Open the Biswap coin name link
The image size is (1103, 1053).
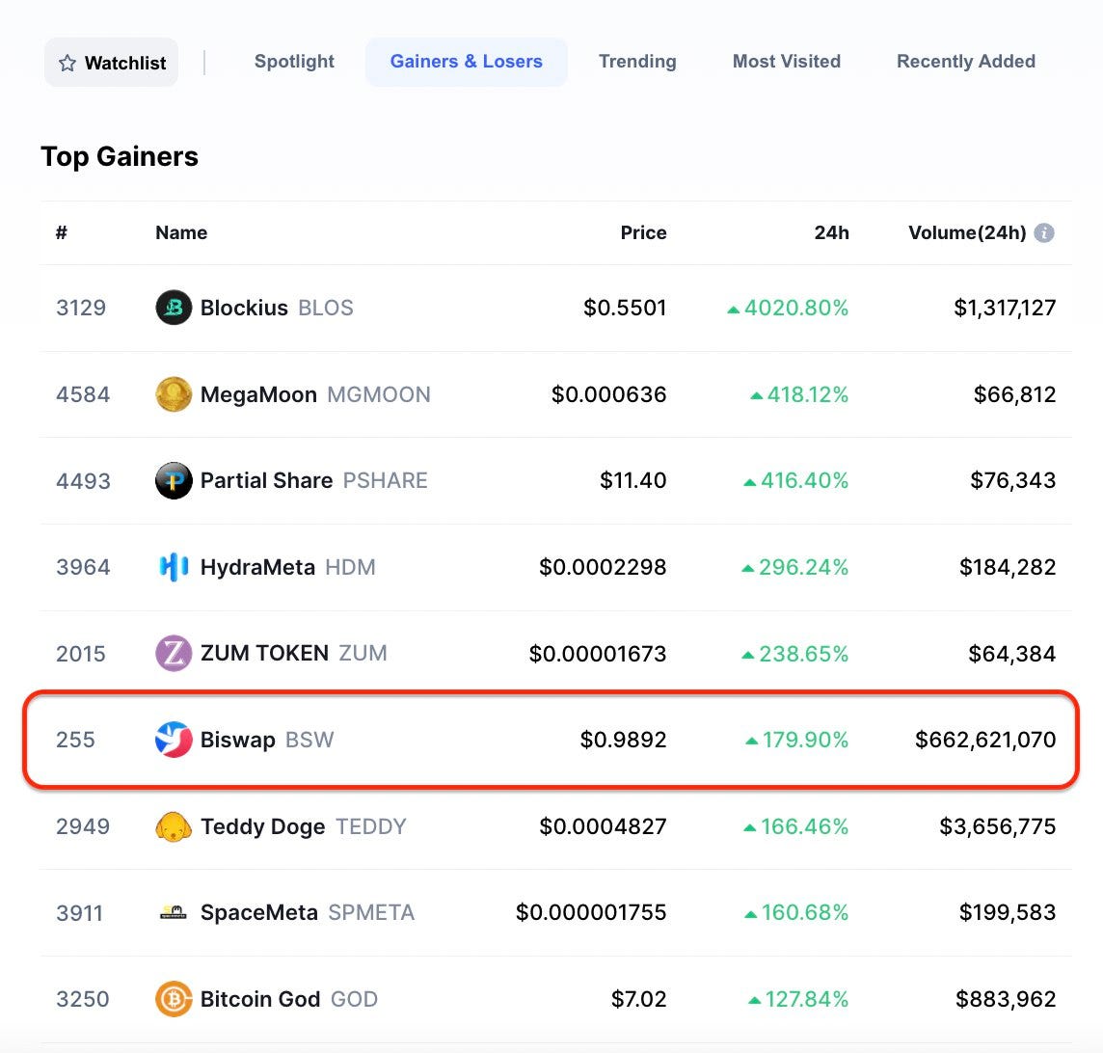point(238,740)
